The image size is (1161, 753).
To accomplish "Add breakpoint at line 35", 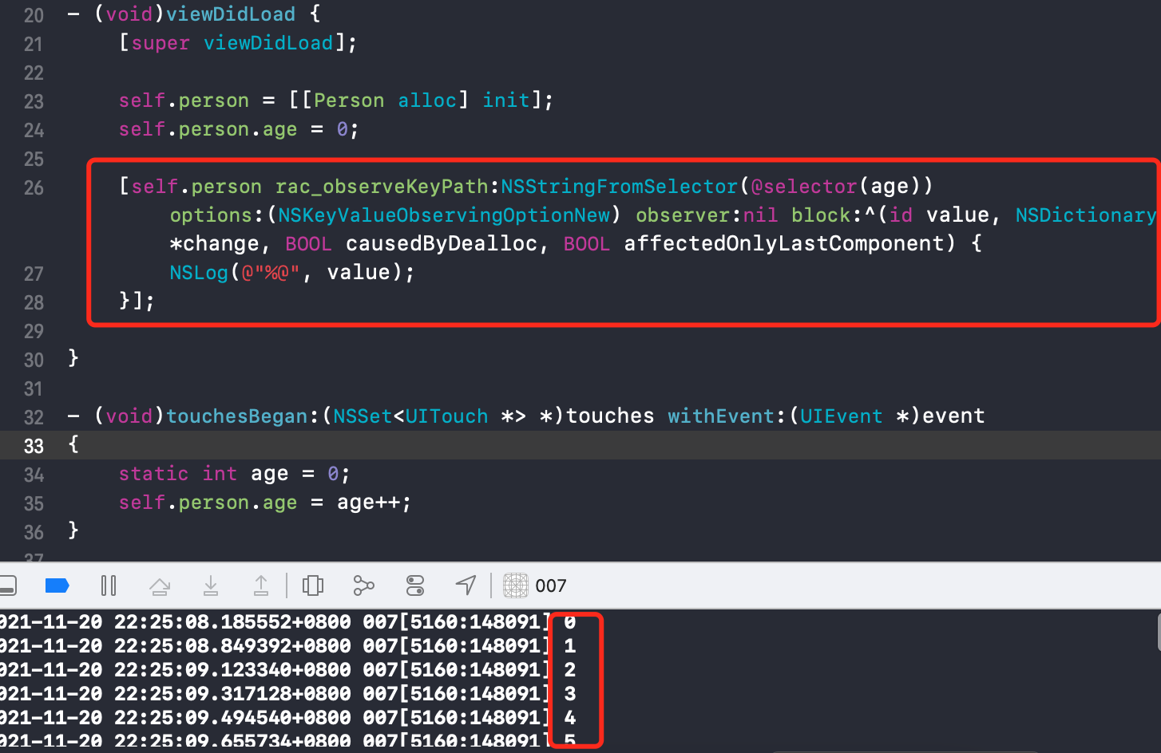I will tap(34, 503).
